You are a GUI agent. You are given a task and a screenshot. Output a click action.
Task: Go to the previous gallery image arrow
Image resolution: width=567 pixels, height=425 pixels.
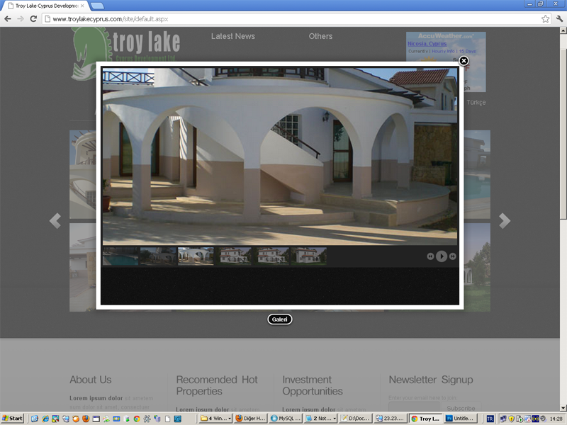click(x=55, y=221)
